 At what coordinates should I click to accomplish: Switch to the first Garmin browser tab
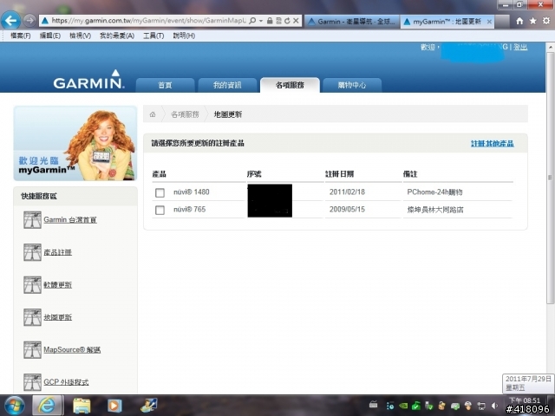352,22
